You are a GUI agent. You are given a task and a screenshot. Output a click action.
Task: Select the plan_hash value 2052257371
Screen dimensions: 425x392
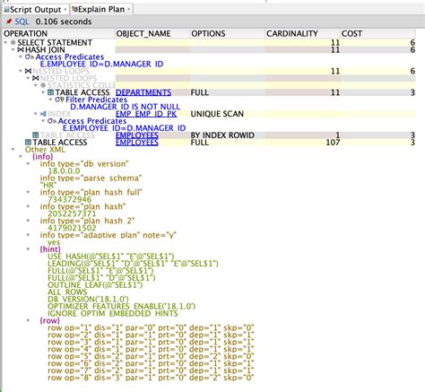pos(72,213)
